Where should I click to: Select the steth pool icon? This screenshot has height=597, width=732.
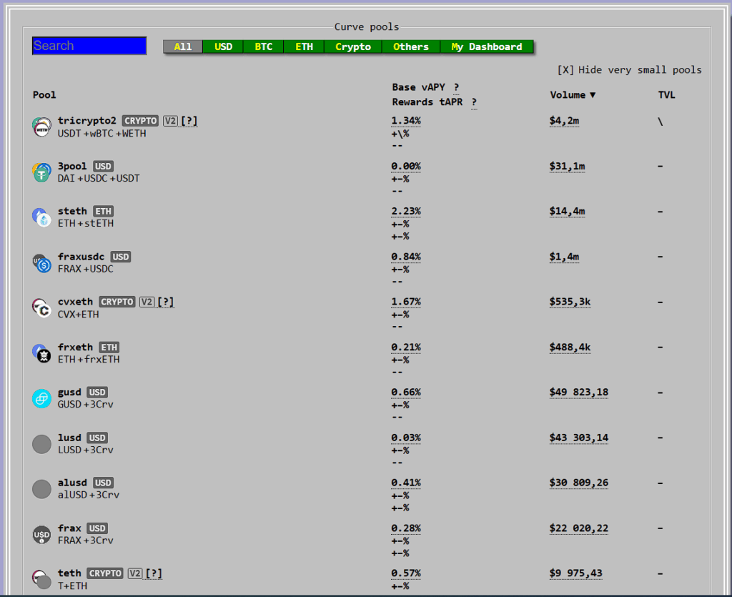pos(42,217)
